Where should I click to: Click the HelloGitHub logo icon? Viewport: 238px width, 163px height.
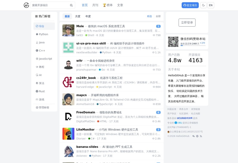coord(26,5)
